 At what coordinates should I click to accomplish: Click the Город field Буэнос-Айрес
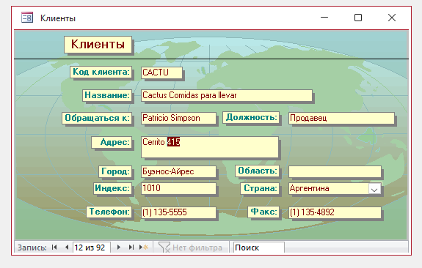(x=178, y=171)
